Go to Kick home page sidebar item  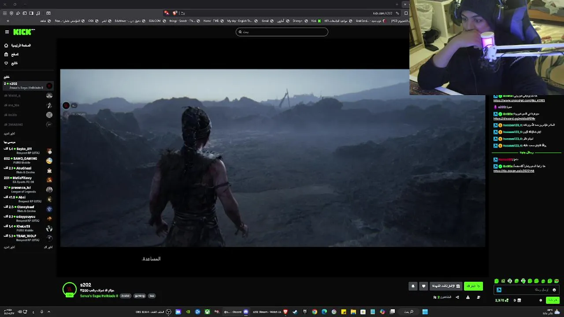pyautogui.click(x=18, y=45)
